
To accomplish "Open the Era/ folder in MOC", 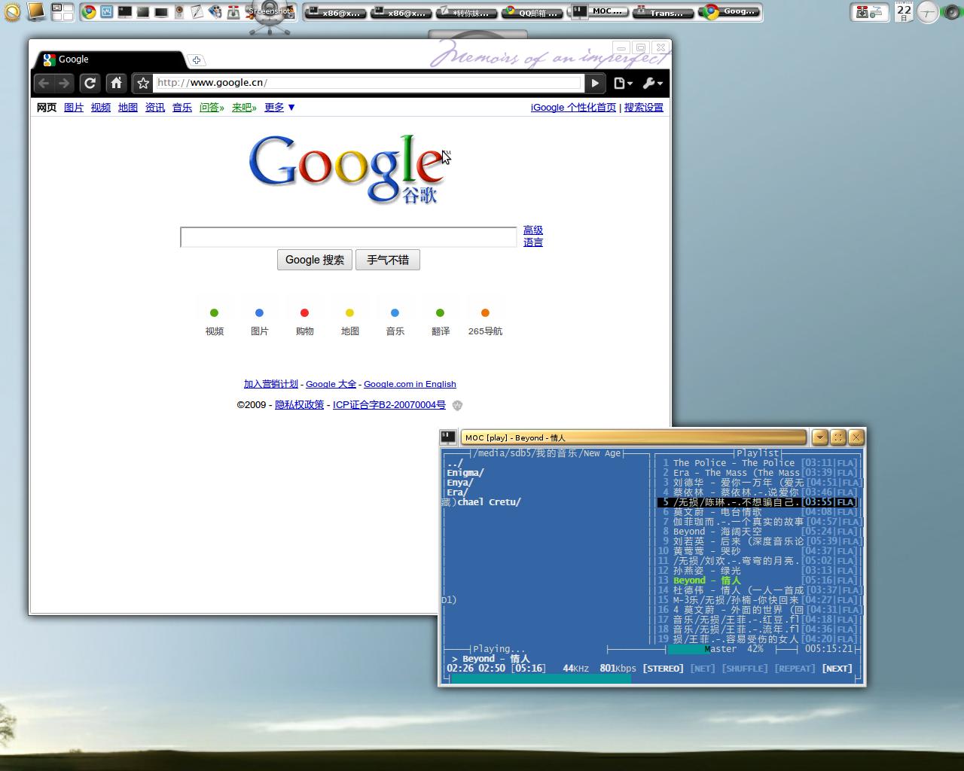I will click(457, 492).
